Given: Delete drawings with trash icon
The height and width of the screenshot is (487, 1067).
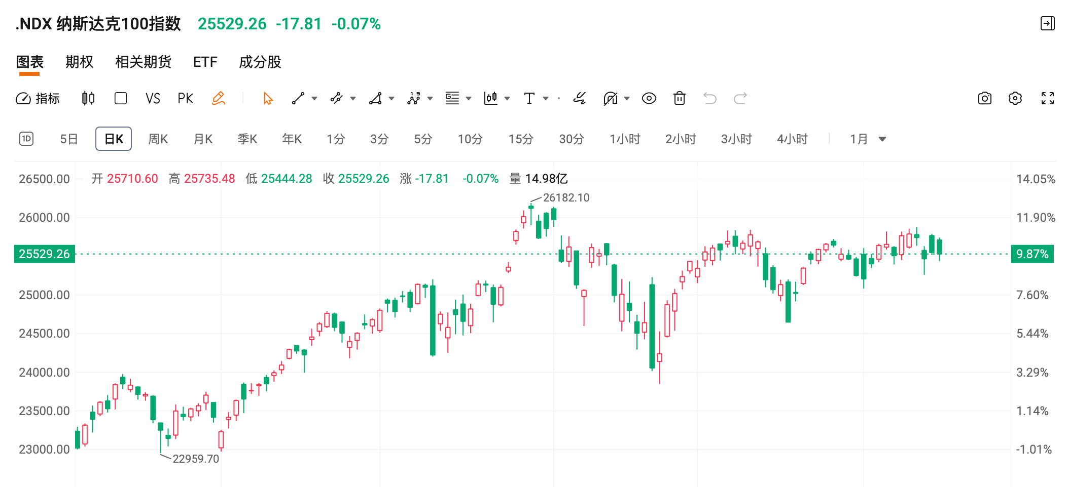Looking at the screenshot, I should click(x=679, y=98).
